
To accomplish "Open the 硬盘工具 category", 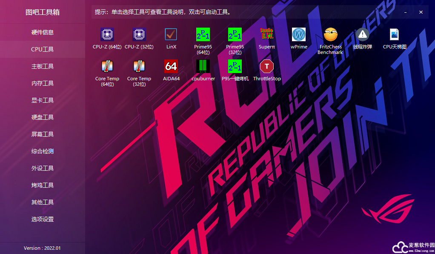I will click(43, 118).
